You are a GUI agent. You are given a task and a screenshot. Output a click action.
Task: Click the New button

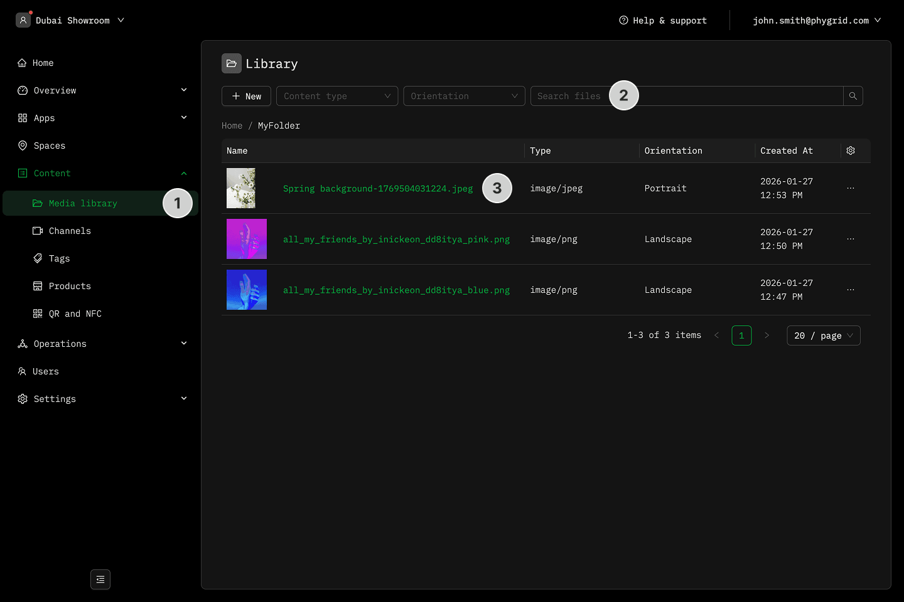[246, 96]
